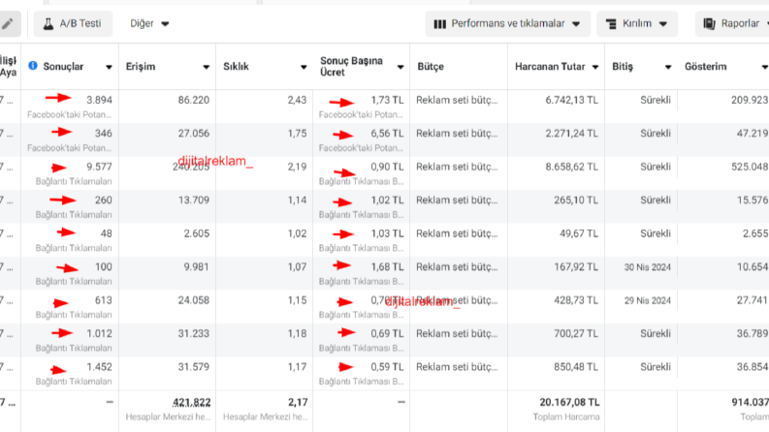Click the Sıklık column header label

coord(236,67)
